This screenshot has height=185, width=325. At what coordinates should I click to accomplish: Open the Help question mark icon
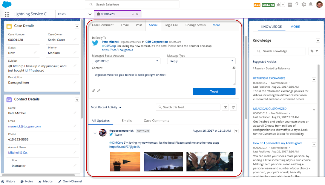tap(297, 4)
